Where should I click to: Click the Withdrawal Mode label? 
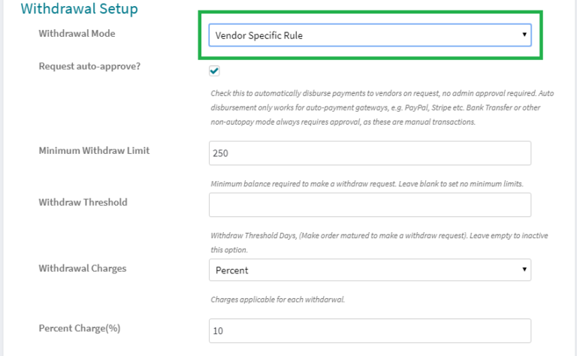tap(77, 34)
